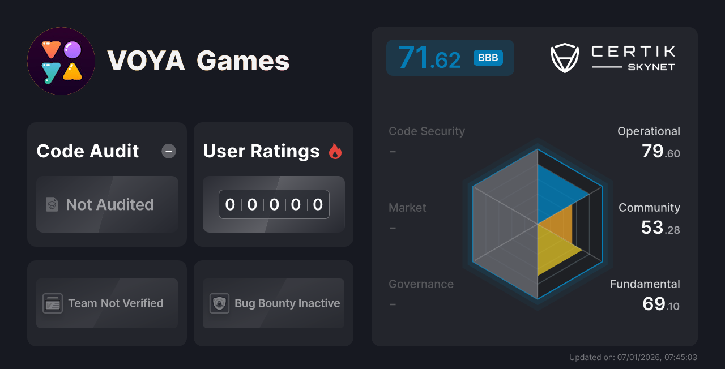Screen dimensions: 725x369
Task: Toggle the minus indicator on Code Audit
Action: (x=168, y=151)
